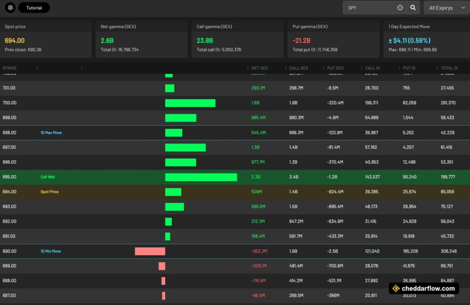The width and height of the screenshot is (470, 305).
Task: Click the red gamma bar at strike 690
Action: click(150, 251)
